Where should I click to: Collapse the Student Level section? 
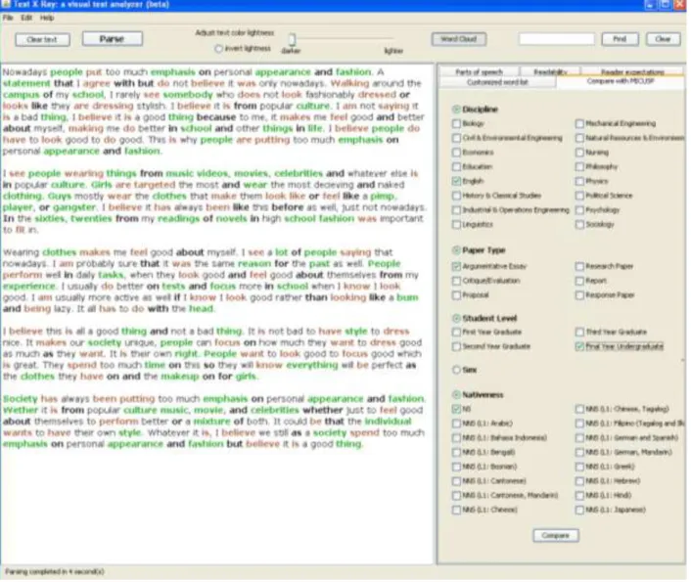(456, 318)
